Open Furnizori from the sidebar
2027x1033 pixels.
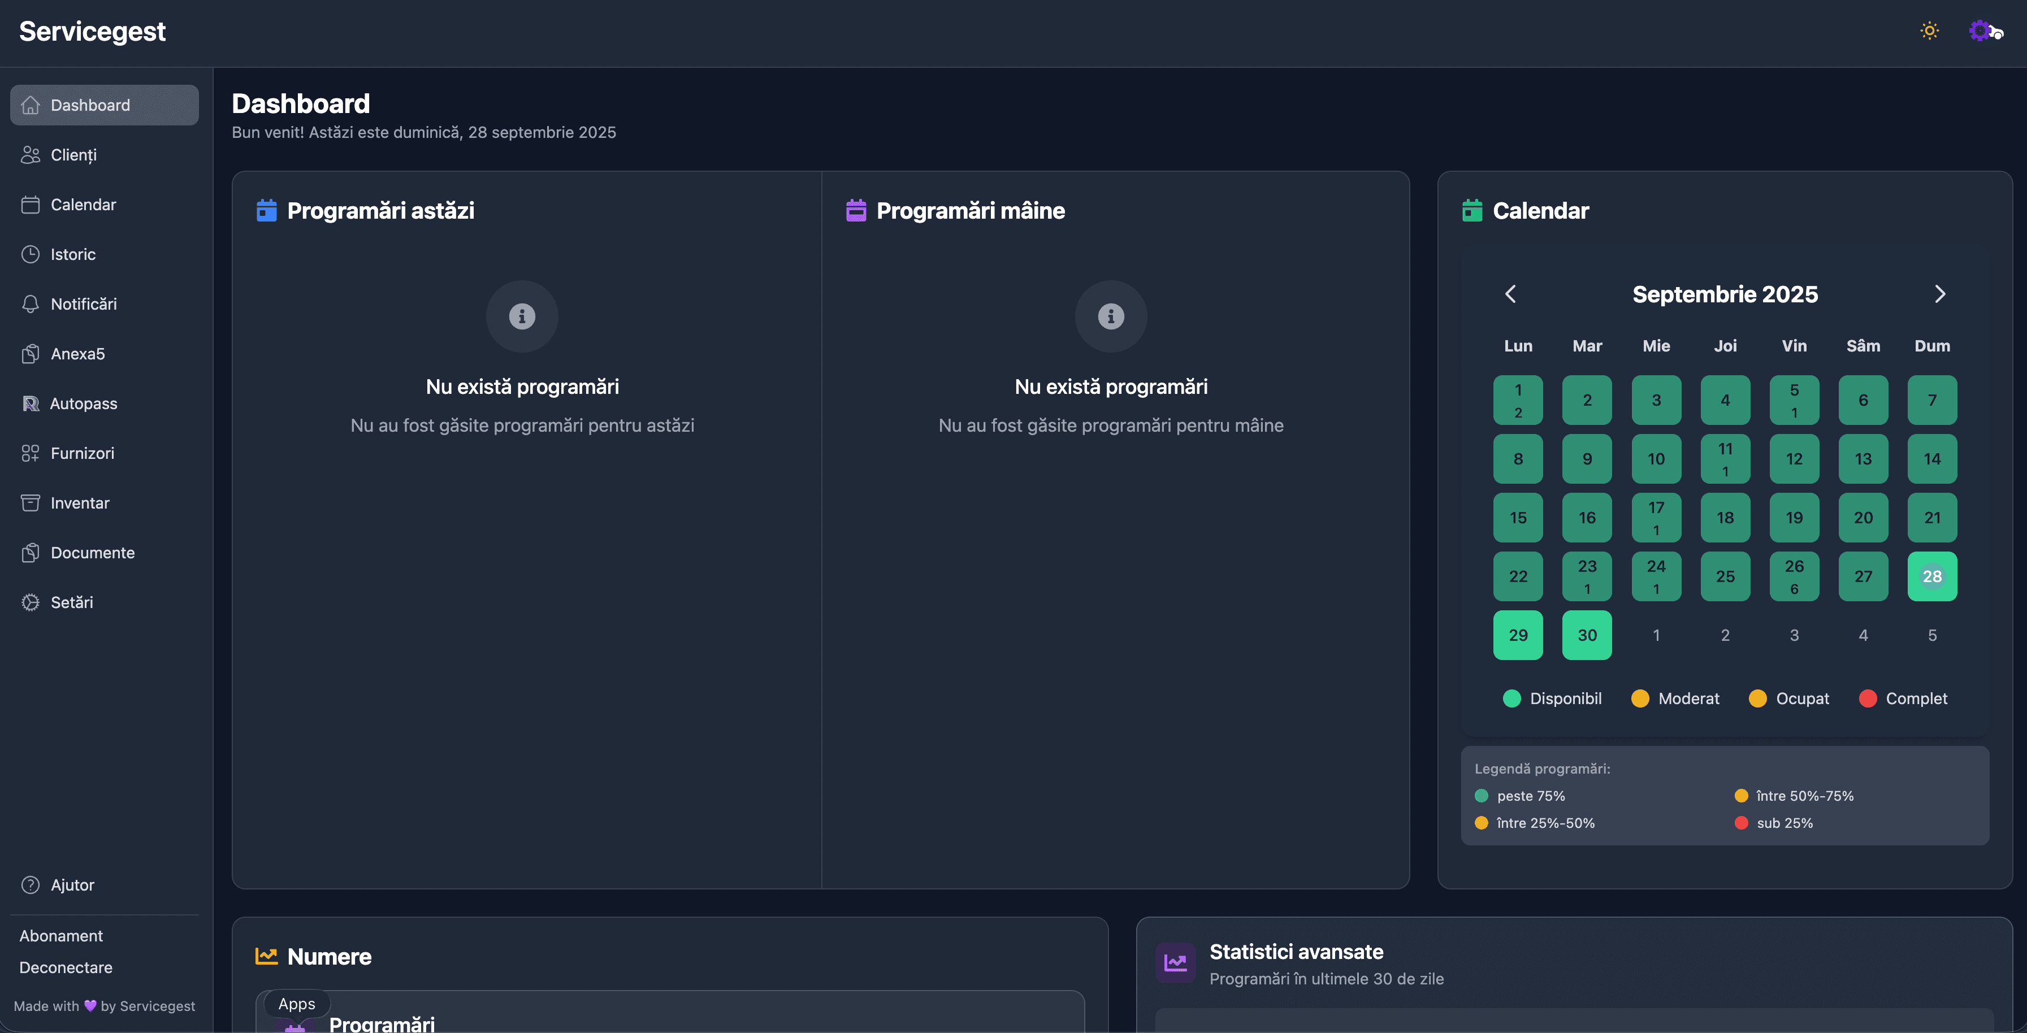point(82,453)
